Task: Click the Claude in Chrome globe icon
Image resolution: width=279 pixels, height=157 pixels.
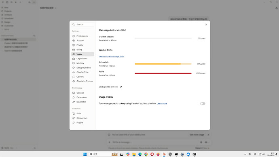Action: 74,81
